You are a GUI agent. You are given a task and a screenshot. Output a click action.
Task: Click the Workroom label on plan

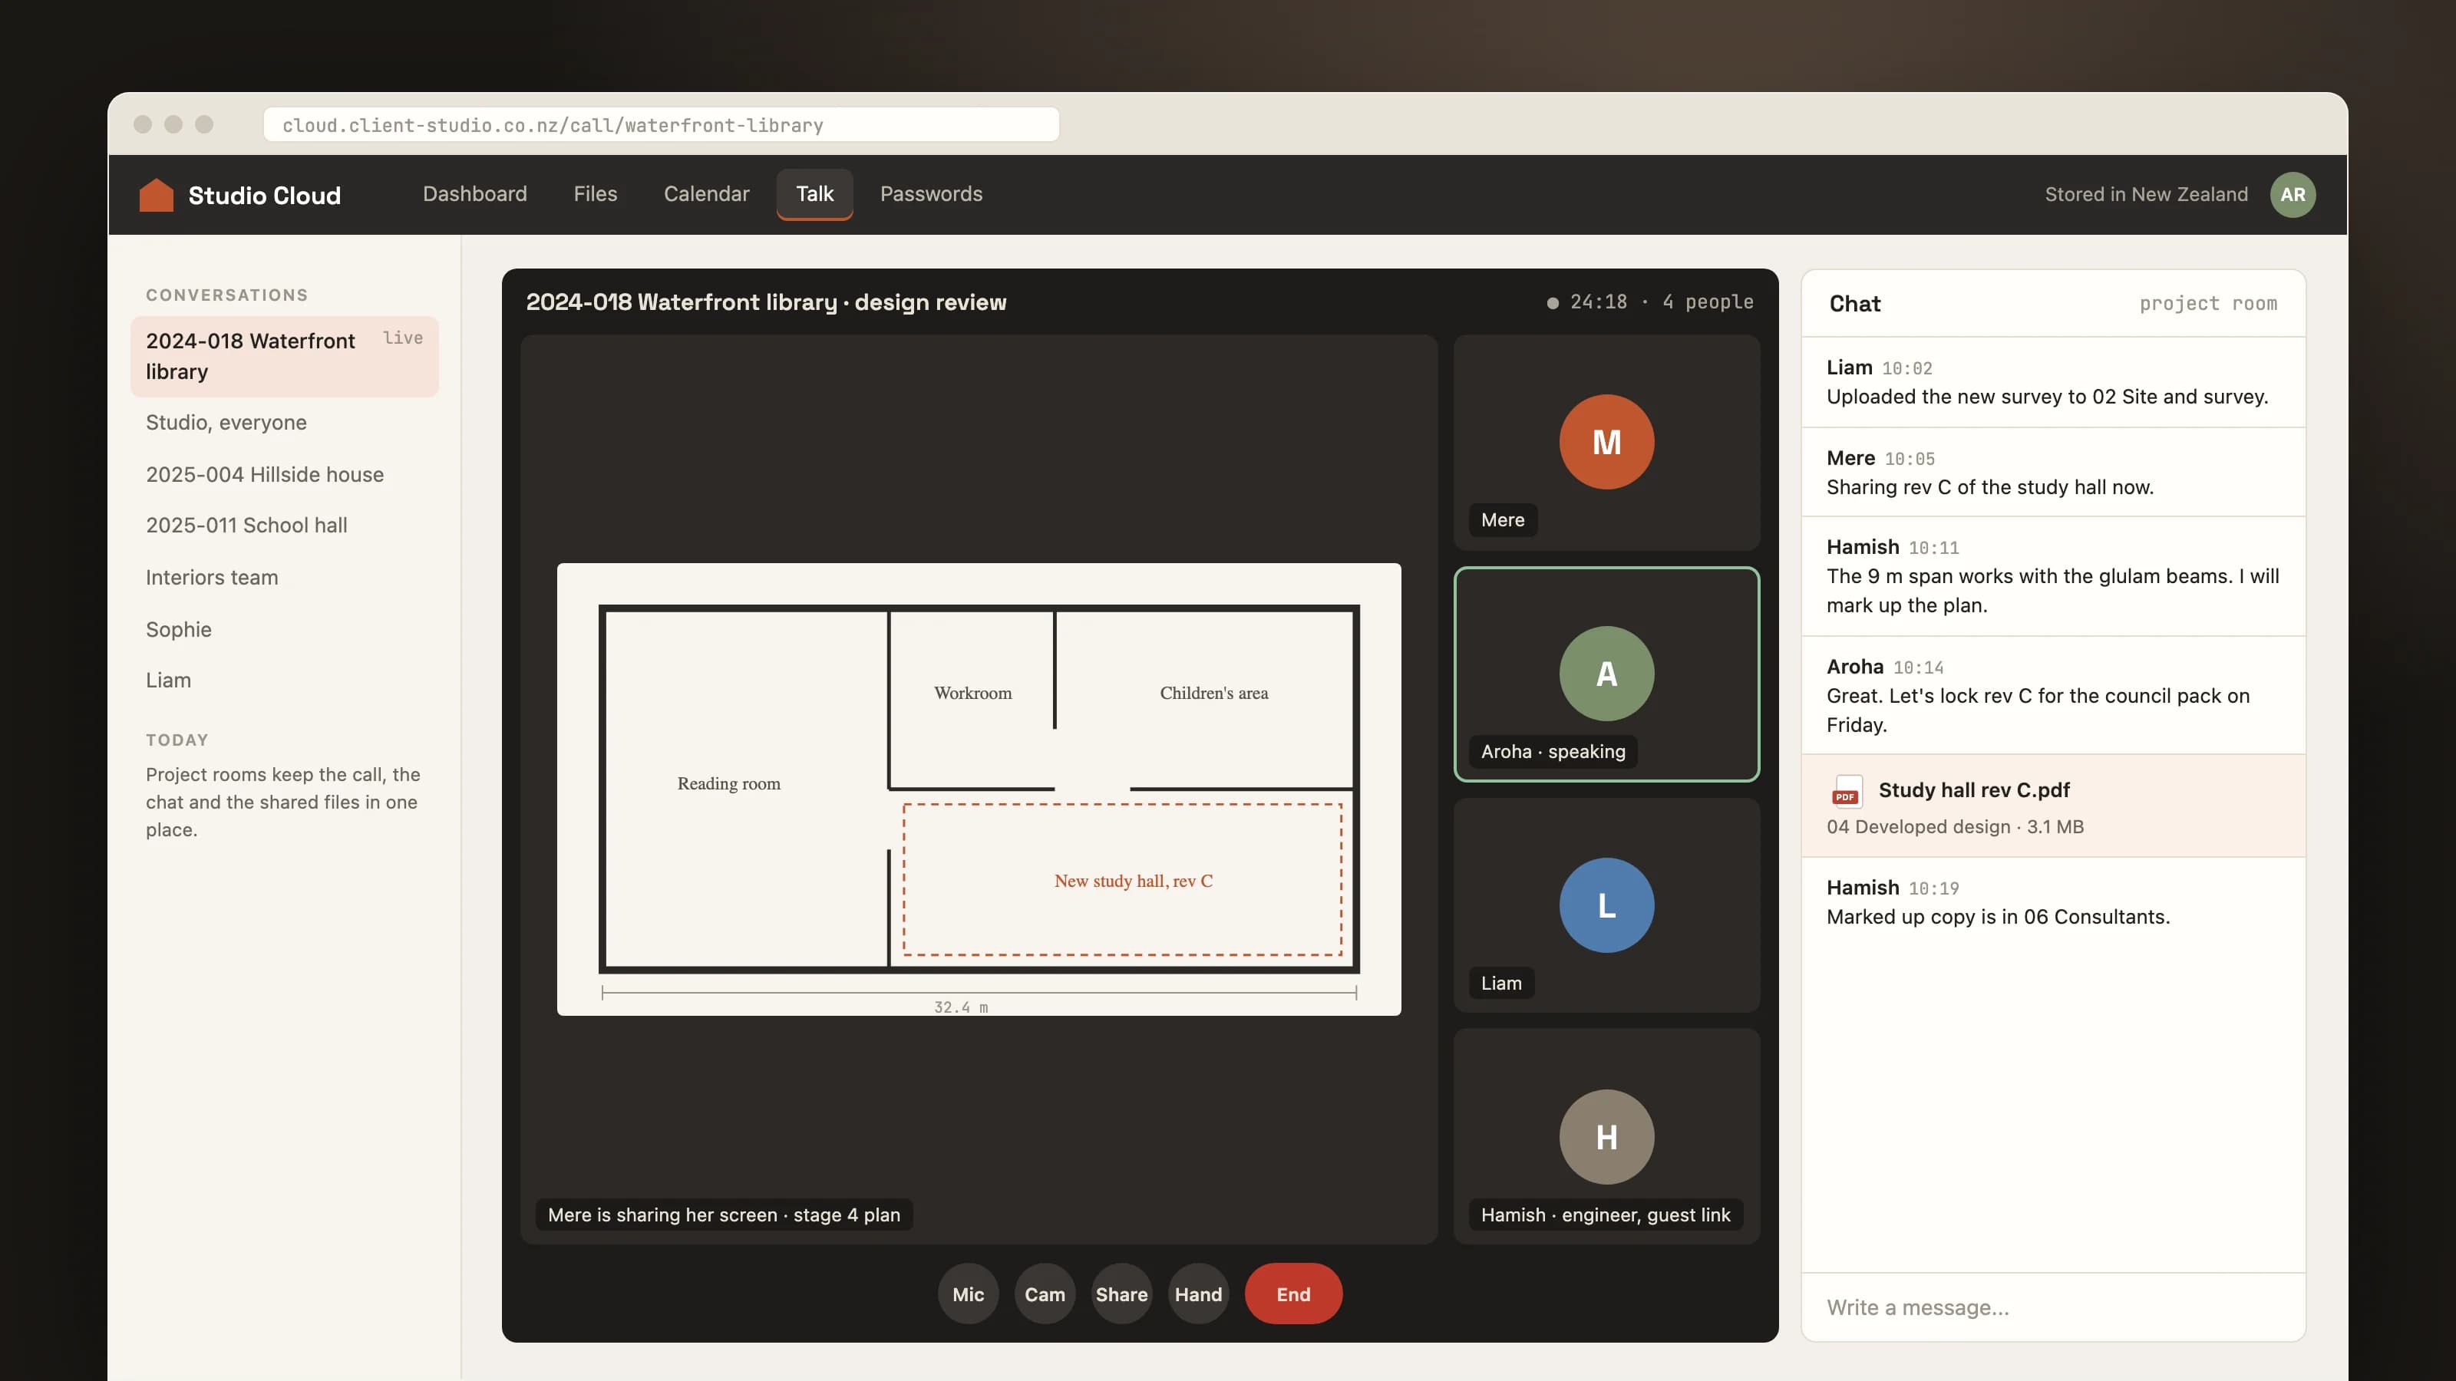pos(972,693)
